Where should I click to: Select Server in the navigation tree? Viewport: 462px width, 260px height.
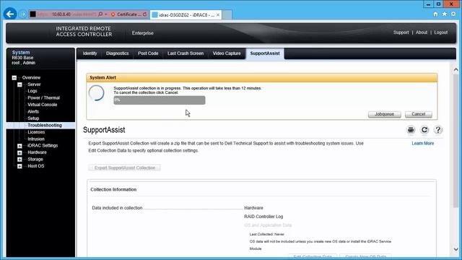pyautogui.click(x=34, y=84)
